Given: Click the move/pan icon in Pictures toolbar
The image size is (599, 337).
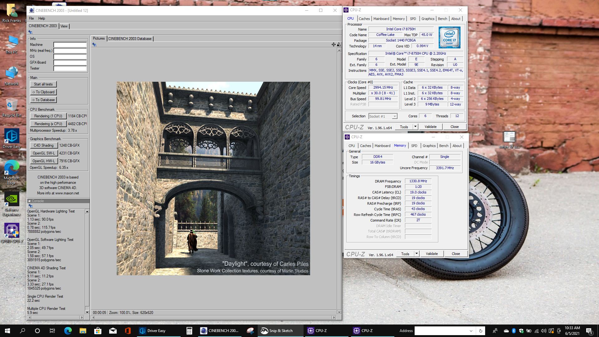Looking at the screenshot, I should [x=334, y=45].
